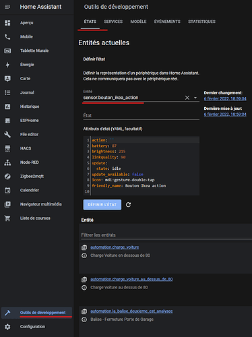Click the Journal list icon
252x337 pixels.
click(7, 92)
